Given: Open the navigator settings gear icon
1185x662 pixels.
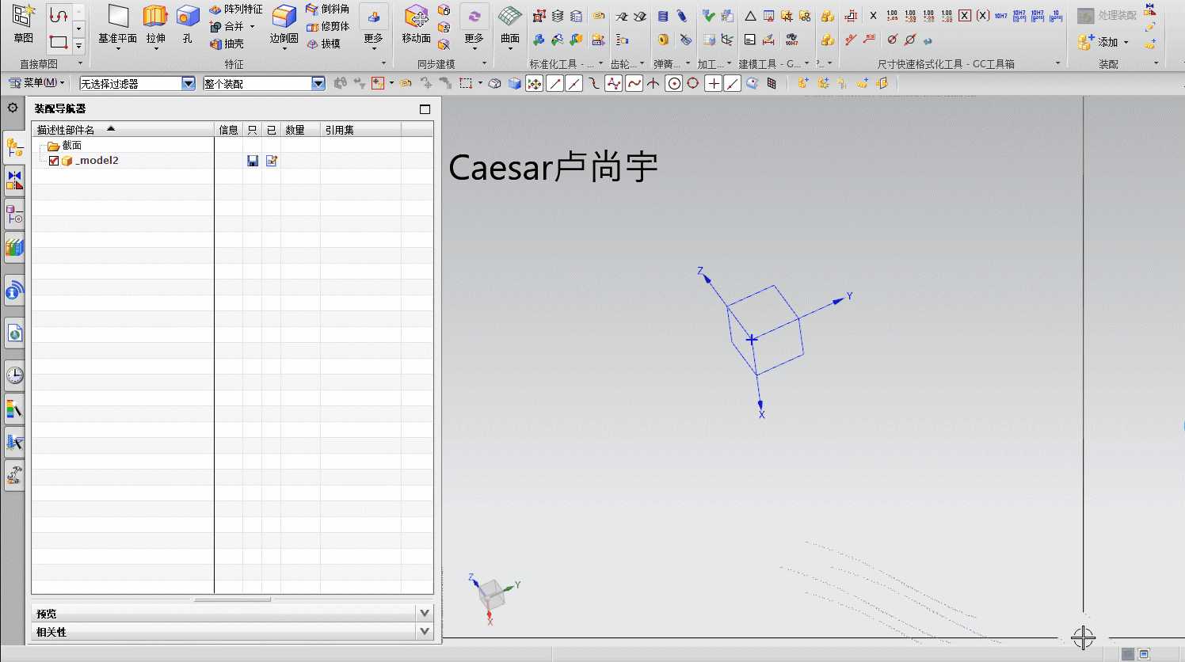Looking at the screenshot, I should point(13,108).
